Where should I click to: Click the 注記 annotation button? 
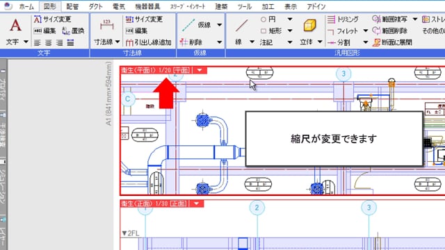click(x=266, y=42)
